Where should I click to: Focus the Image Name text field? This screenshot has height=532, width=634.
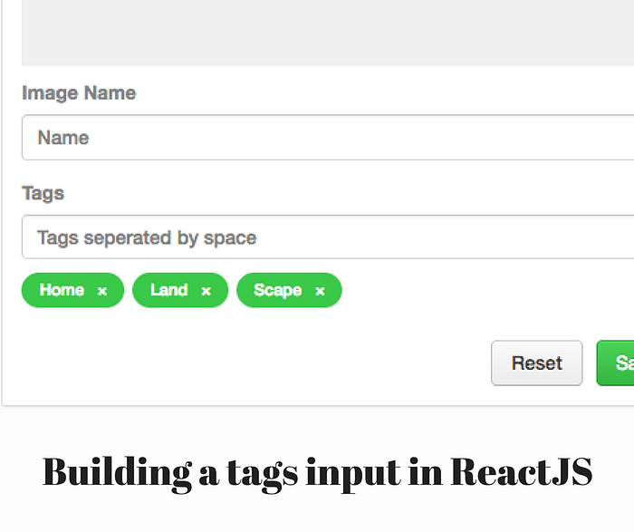tap(328, 138)
